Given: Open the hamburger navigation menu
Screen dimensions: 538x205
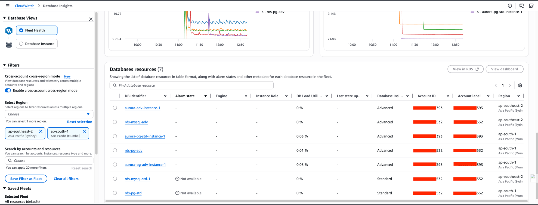Looking at the screenshot, I should click(7, 6).
